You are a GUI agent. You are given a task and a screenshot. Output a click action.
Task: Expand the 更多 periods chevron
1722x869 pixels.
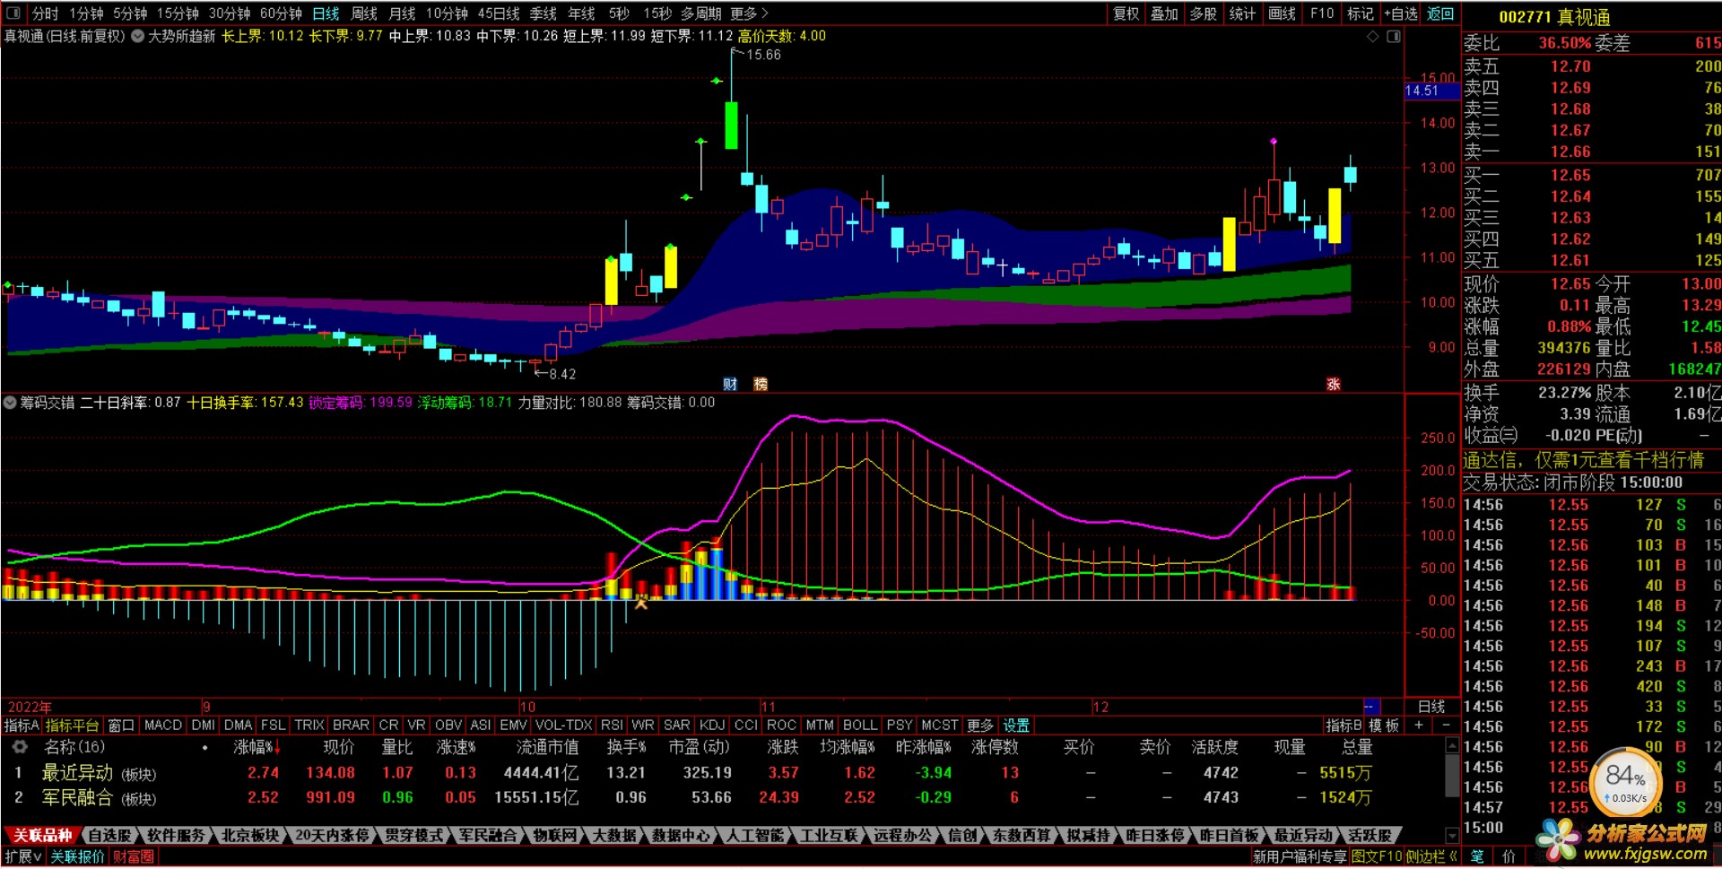[765, 13]
